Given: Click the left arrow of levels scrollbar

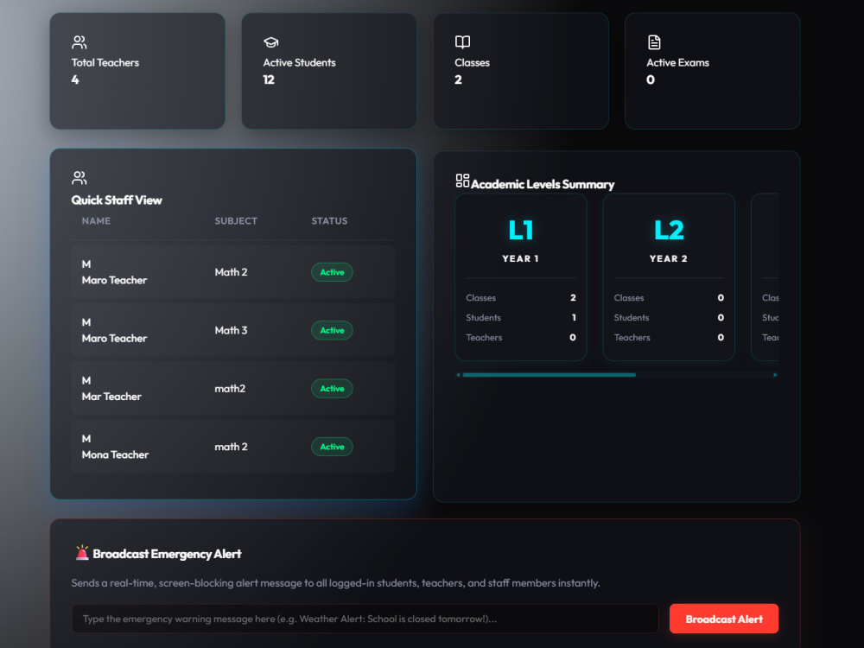Looking at the screenshot, I should coord(458,375).
